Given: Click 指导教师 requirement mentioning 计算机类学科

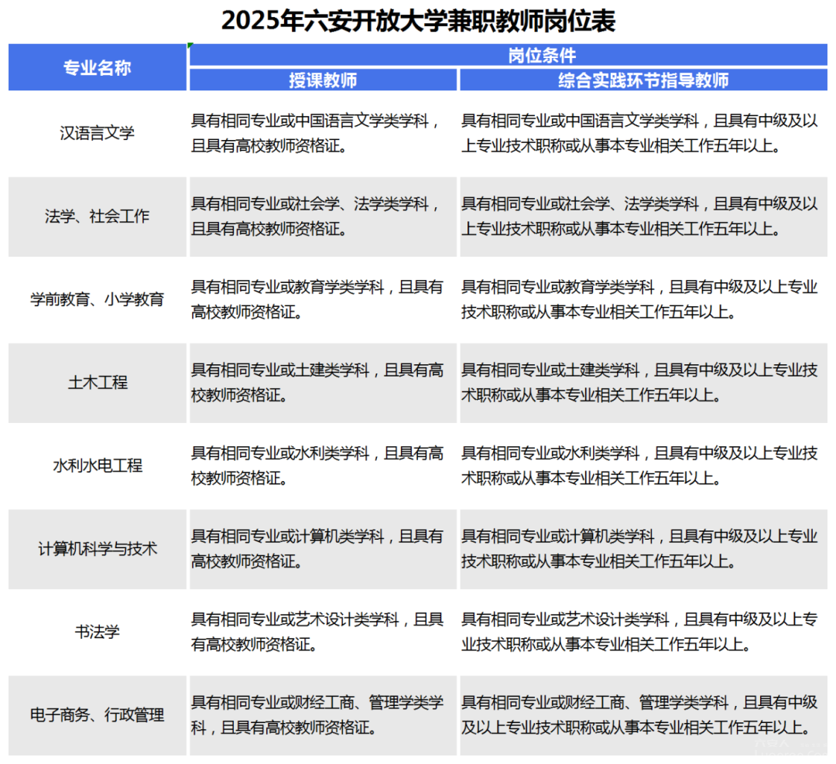Looking at the screenshot, I should tap(642, 549).
